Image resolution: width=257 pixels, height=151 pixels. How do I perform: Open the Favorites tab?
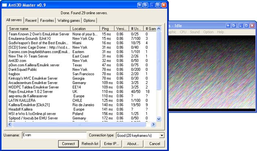(x=47, y=21)
